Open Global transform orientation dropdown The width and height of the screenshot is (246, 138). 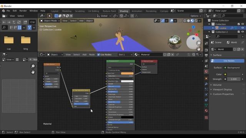tap(104, 16)
